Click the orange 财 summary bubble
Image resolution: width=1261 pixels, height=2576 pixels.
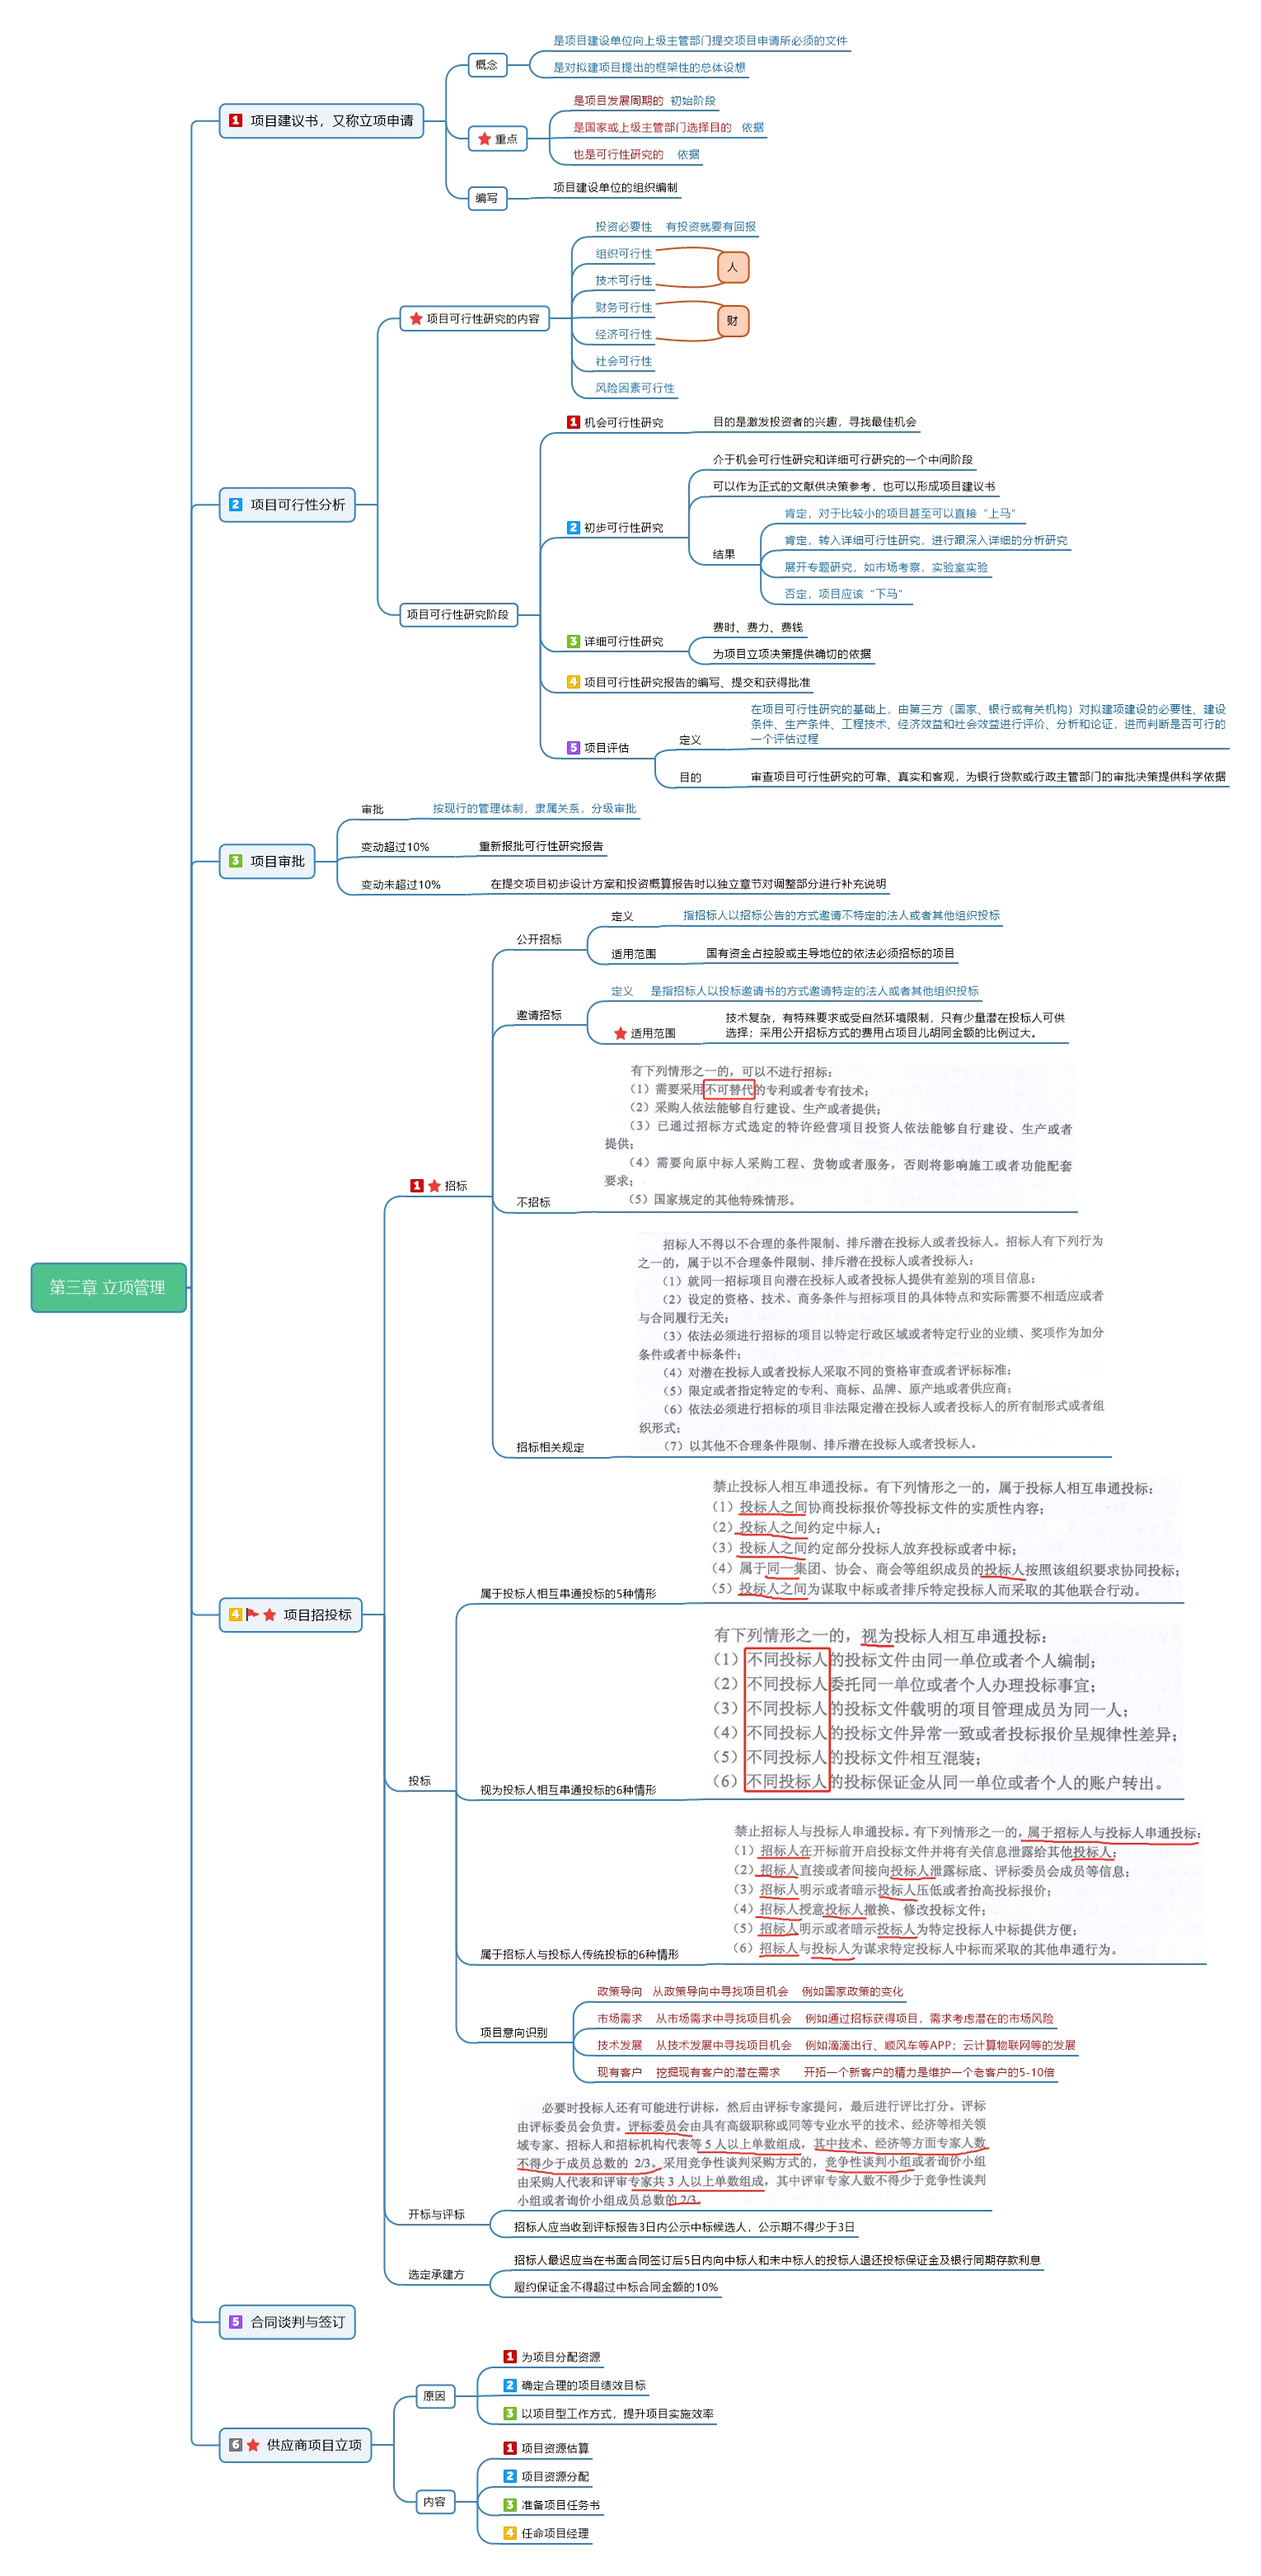pos(733,322)
